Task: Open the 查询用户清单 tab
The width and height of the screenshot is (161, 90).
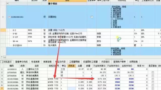Action: coord(119,62)
